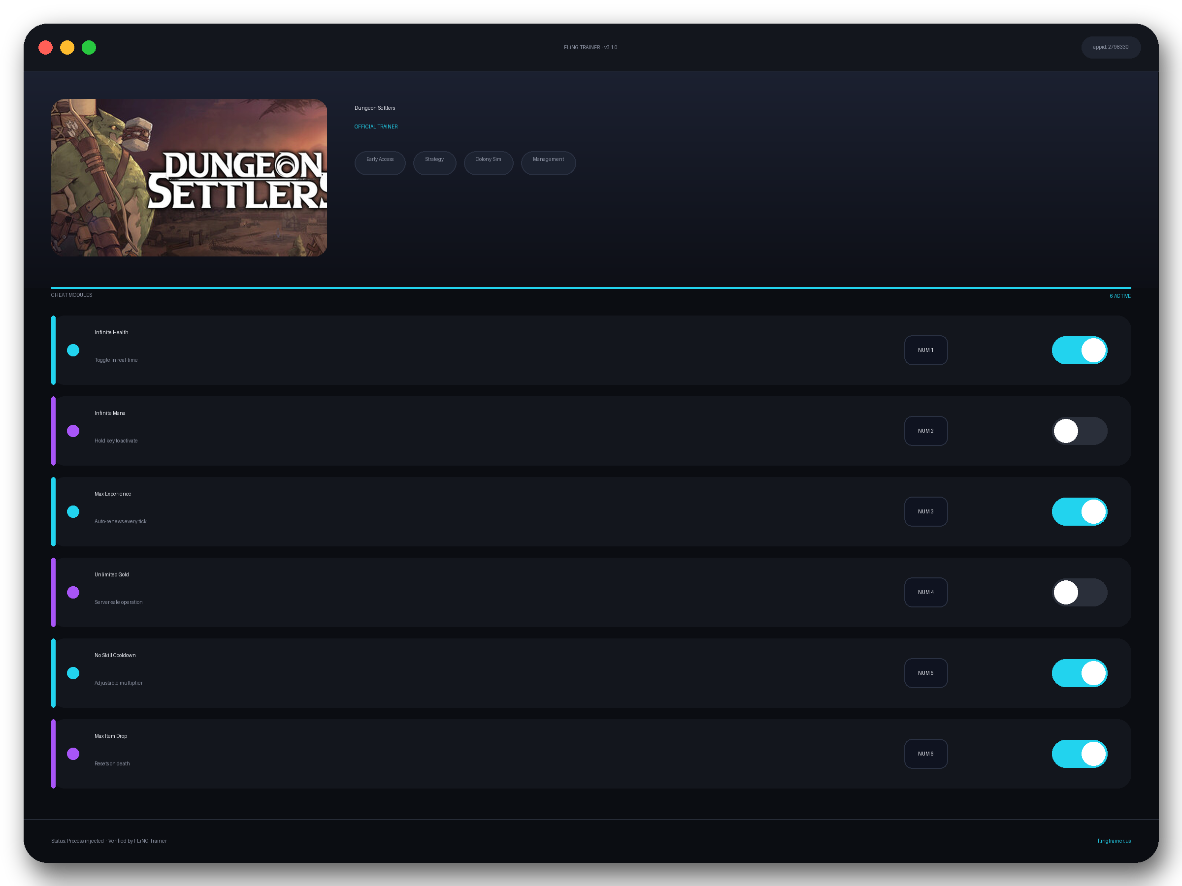Click the CHEAT MODULES heading
Image resolution: width=1182 pixels, height=886 pixels.
pyautogui.click(x=71, y=295)
